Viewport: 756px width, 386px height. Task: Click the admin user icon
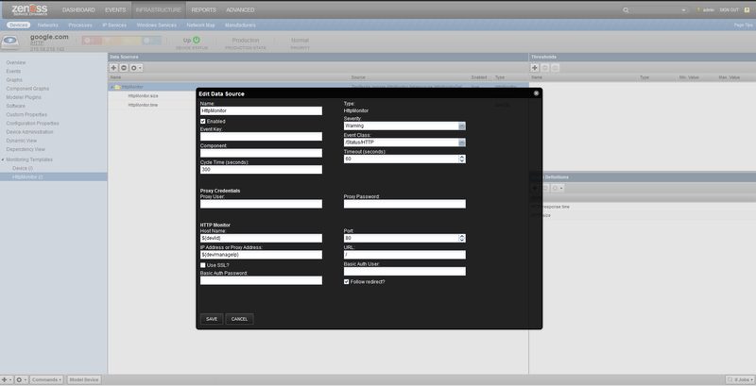pyautogui.click(x=698, y=9)
